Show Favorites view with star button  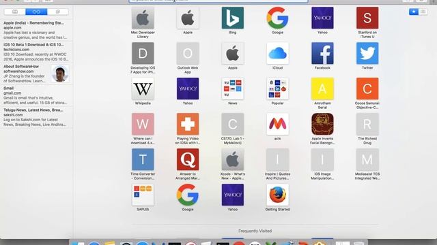(414, 12)
